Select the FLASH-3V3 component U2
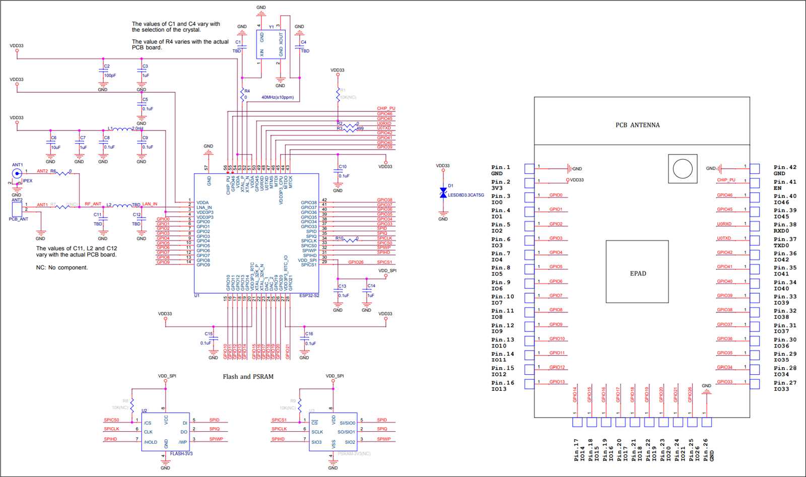This screenshot has height=477, width=806. coord(166,431)
